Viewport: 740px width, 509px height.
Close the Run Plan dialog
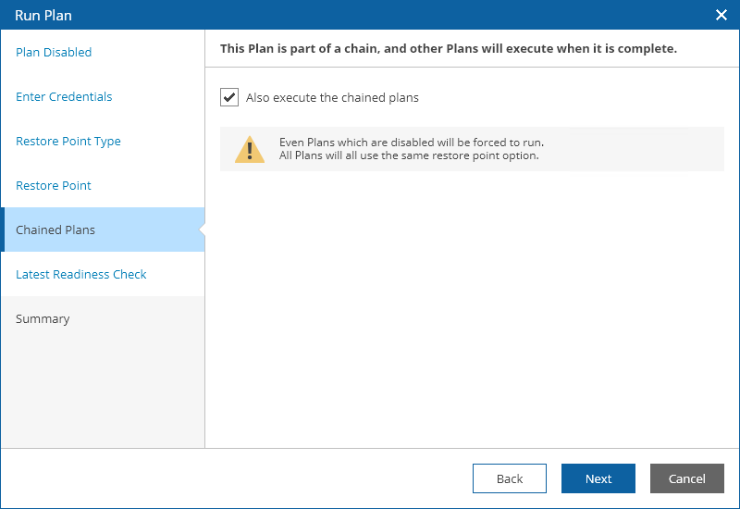pyautogui.click(x=721, y=15)
